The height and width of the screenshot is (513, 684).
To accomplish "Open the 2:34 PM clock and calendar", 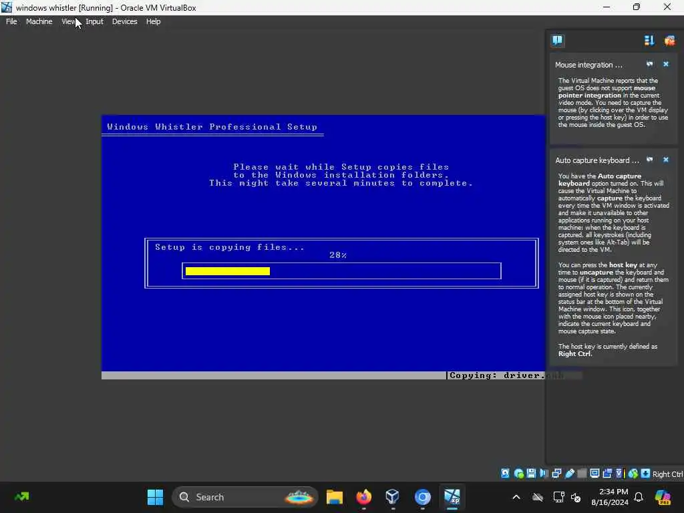I will pos(609,497).
